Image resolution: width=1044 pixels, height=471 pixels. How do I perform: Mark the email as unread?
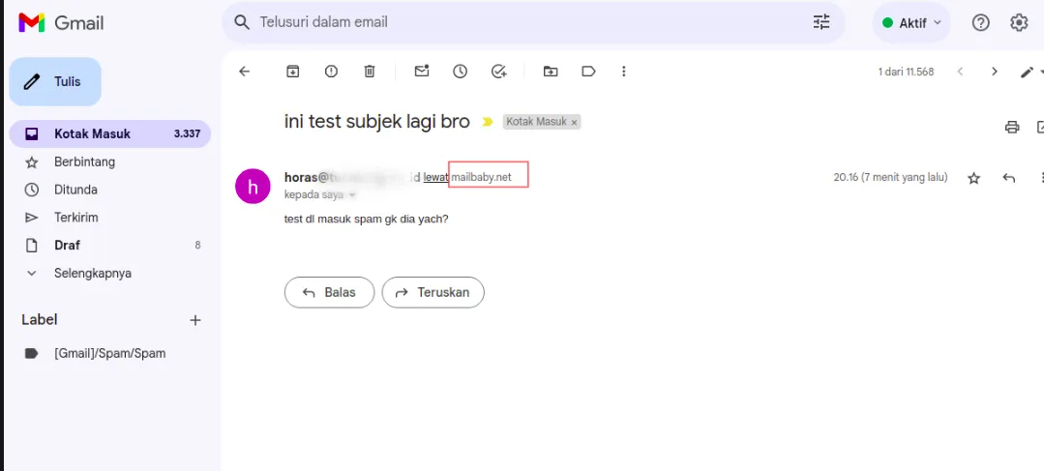(422, 72)
